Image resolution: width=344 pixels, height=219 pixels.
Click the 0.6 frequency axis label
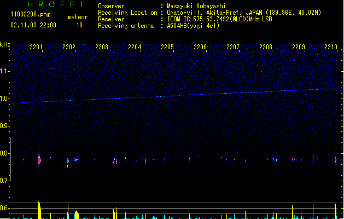pos(4,208)
